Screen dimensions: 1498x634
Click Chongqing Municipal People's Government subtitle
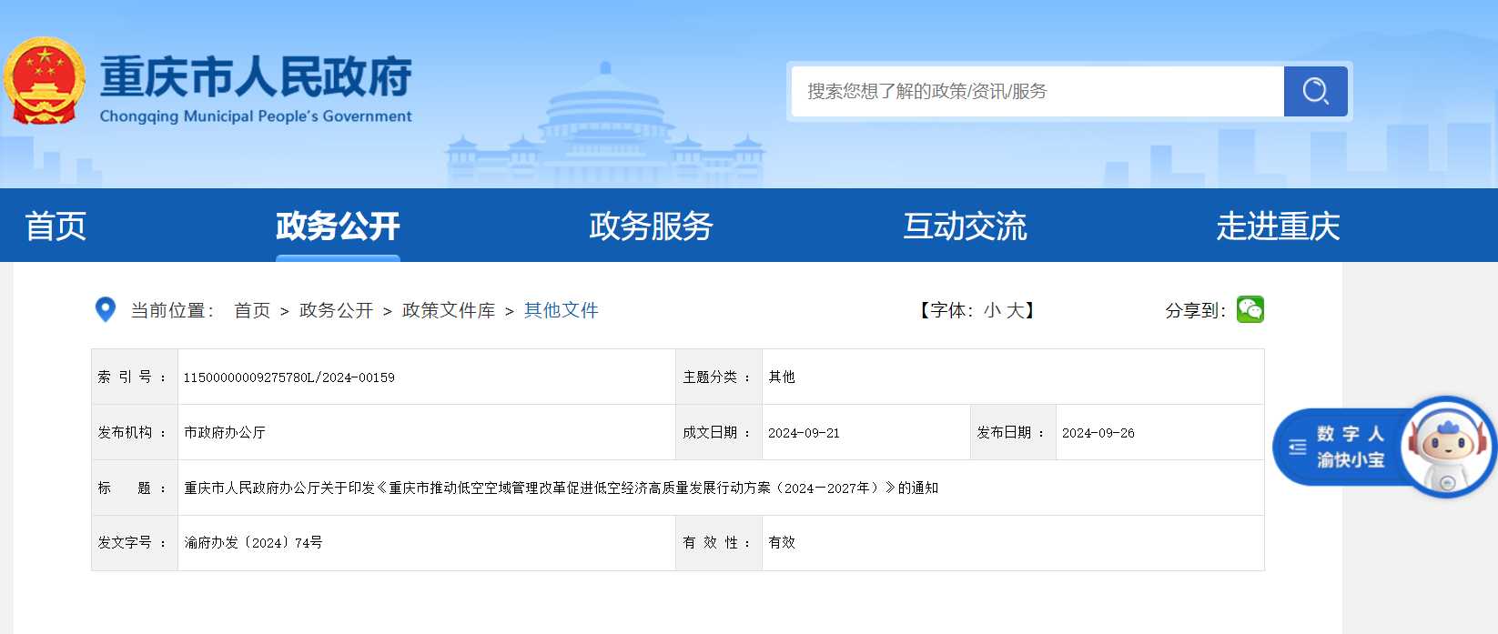[x=256, y=116]
